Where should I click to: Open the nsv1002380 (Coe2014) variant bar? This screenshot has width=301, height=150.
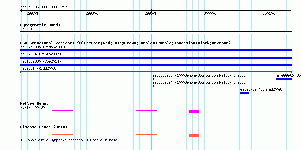[x=156, y=65]
